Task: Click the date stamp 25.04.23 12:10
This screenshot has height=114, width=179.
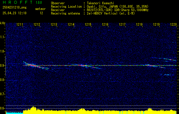Action: tap(15, 13)
